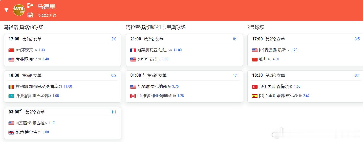
Task: Select odds 1.05 for 可可·高芙
Action: click(165, 59)
